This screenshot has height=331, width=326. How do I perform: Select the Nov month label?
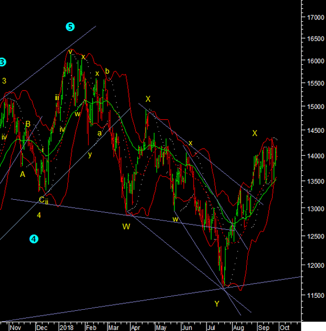[16, 327]
